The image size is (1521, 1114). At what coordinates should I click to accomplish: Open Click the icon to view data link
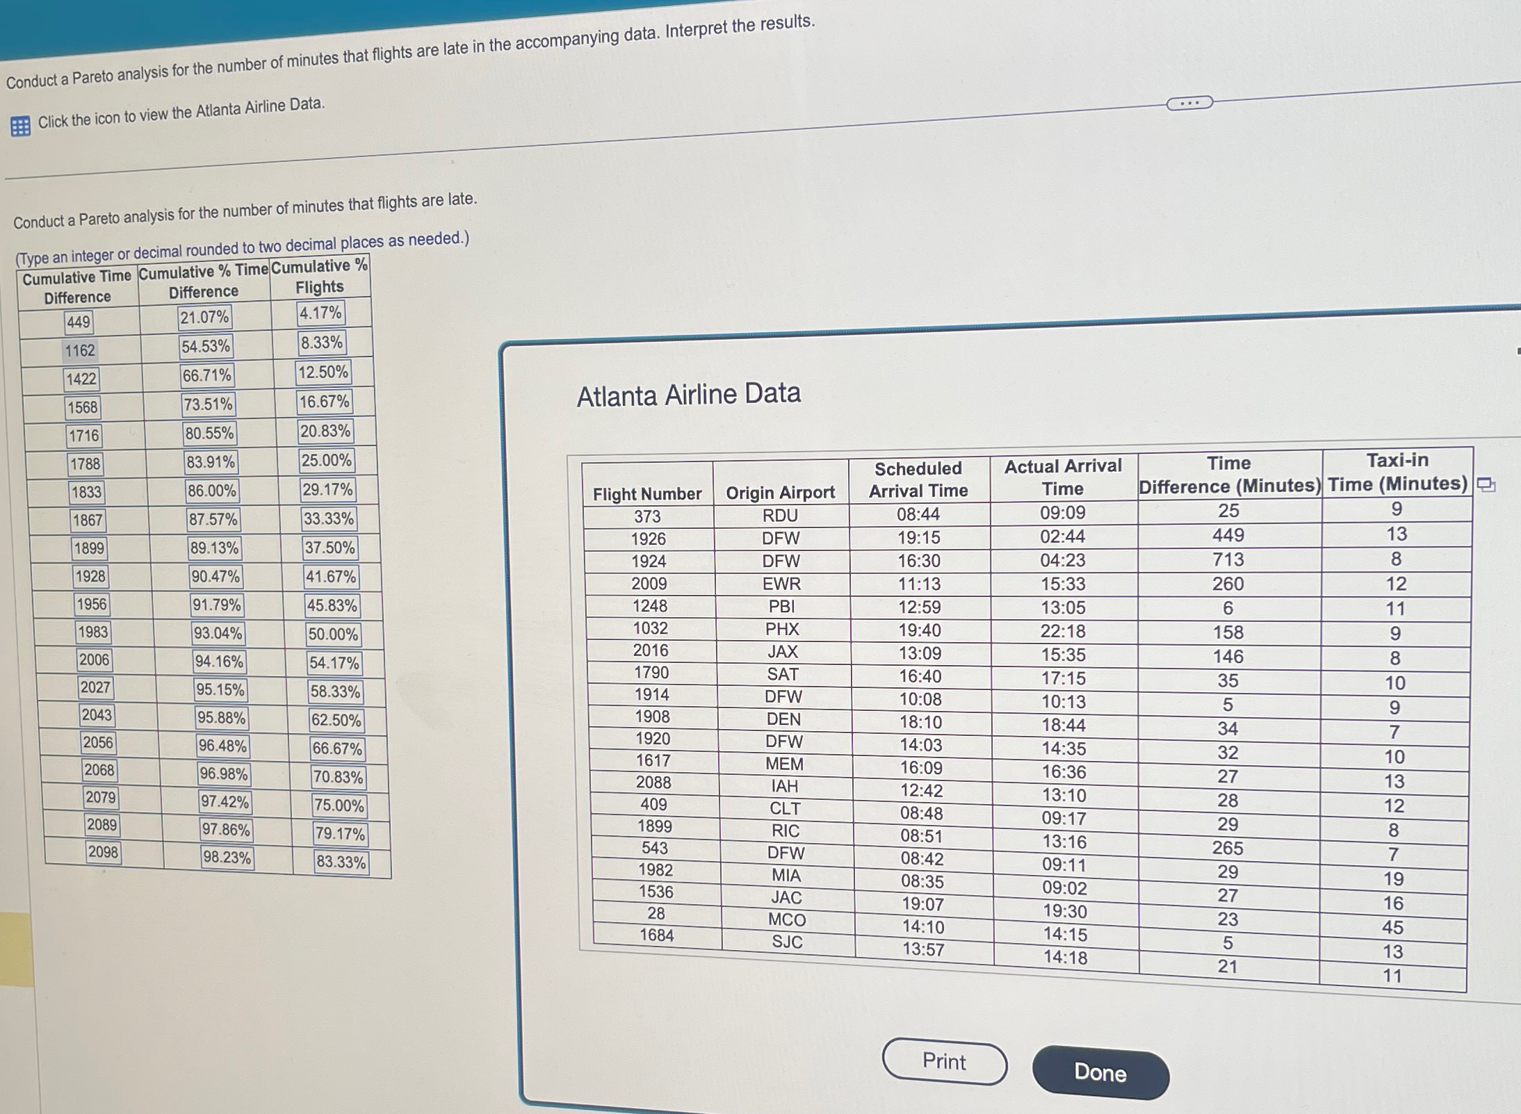coord(181,113)
